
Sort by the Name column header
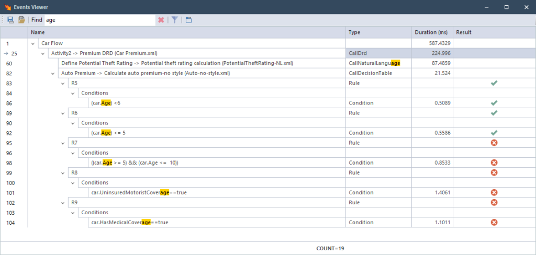click(187, 32)
